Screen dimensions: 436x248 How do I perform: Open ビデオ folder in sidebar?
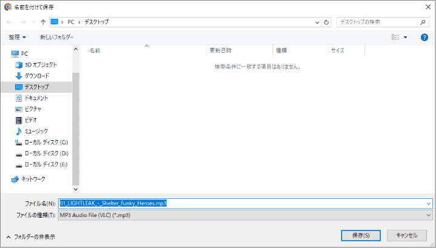tap(30, 120)
